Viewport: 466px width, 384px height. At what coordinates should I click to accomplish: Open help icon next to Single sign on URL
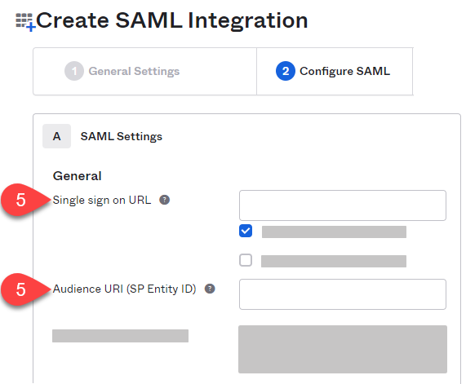[164, 200]
